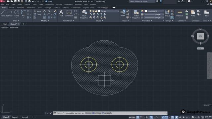The width and height of the screenshot is (212, 119).
Task: Click the Rotate icon in Modify panel
Action: [44, 11]
